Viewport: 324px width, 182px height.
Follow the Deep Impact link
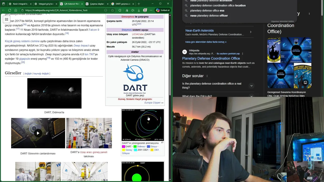point(81,45)
